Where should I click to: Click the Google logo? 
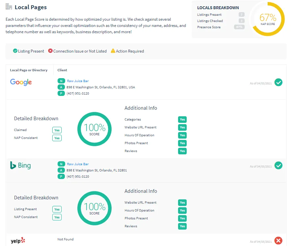[x=21, y=82]
